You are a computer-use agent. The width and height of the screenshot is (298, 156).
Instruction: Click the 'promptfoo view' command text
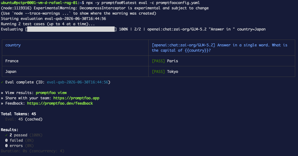click(51, 93)
